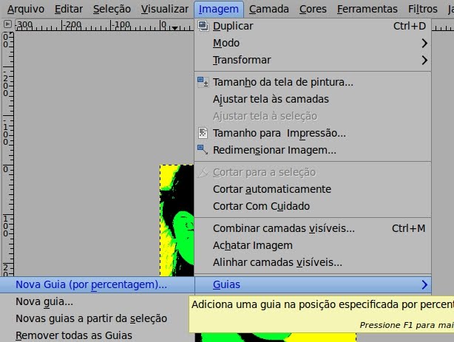Click the horizontal ruler at top
454x342 pixels.
pyautogui.click(x=104, y=25)
